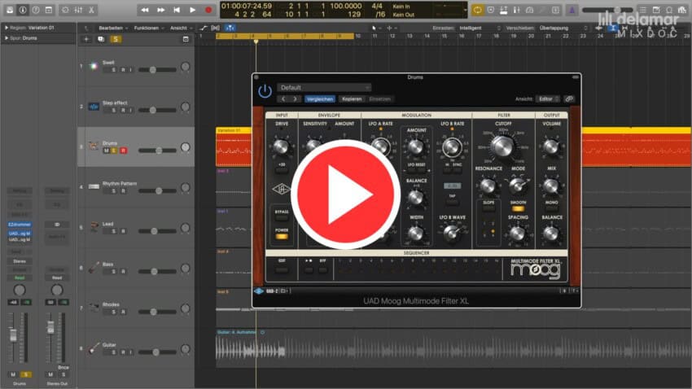Image resolution: width=692 pixels, height=389 pixels.
Task: Open the Einrasten Intelligent snap dropdown
Action: click(x=477, y=27)
